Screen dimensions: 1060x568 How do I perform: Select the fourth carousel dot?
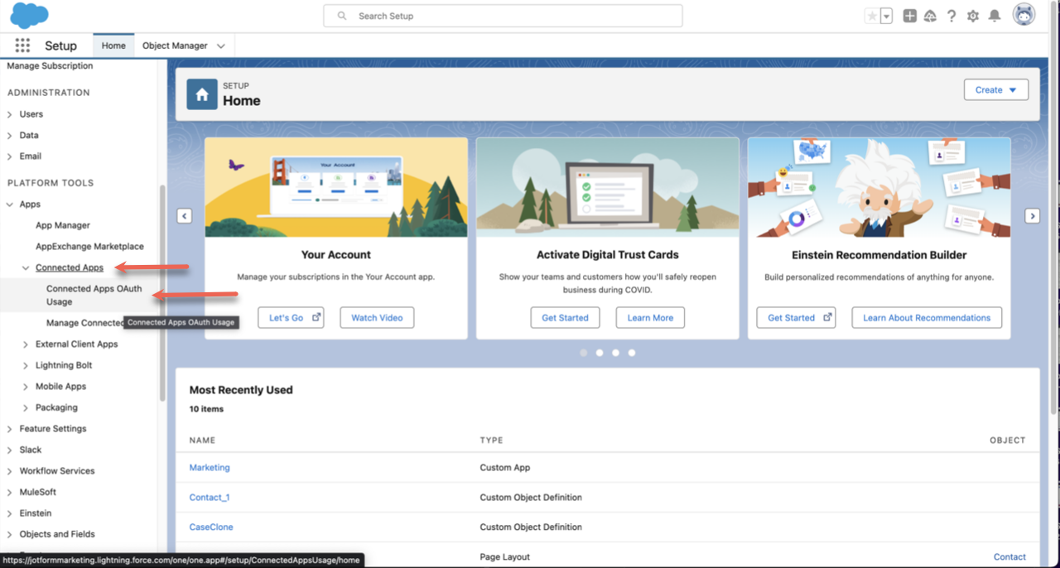(632, 353)
